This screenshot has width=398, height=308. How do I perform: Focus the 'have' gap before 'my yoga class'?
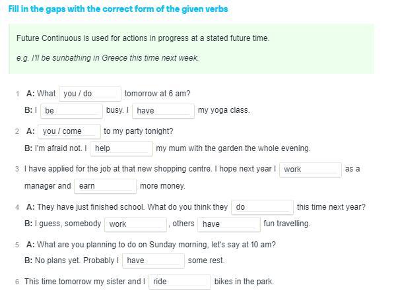click(163, 111)
